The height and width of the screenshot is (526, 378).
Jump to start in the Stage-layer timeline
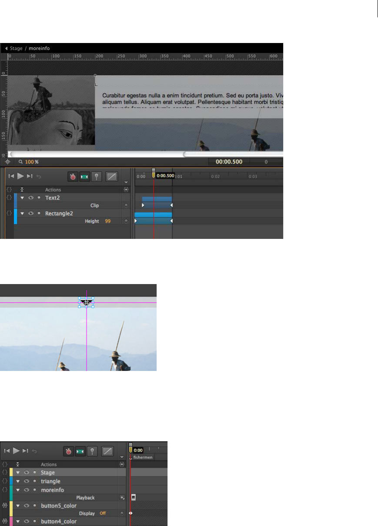[x=7, y=450]
